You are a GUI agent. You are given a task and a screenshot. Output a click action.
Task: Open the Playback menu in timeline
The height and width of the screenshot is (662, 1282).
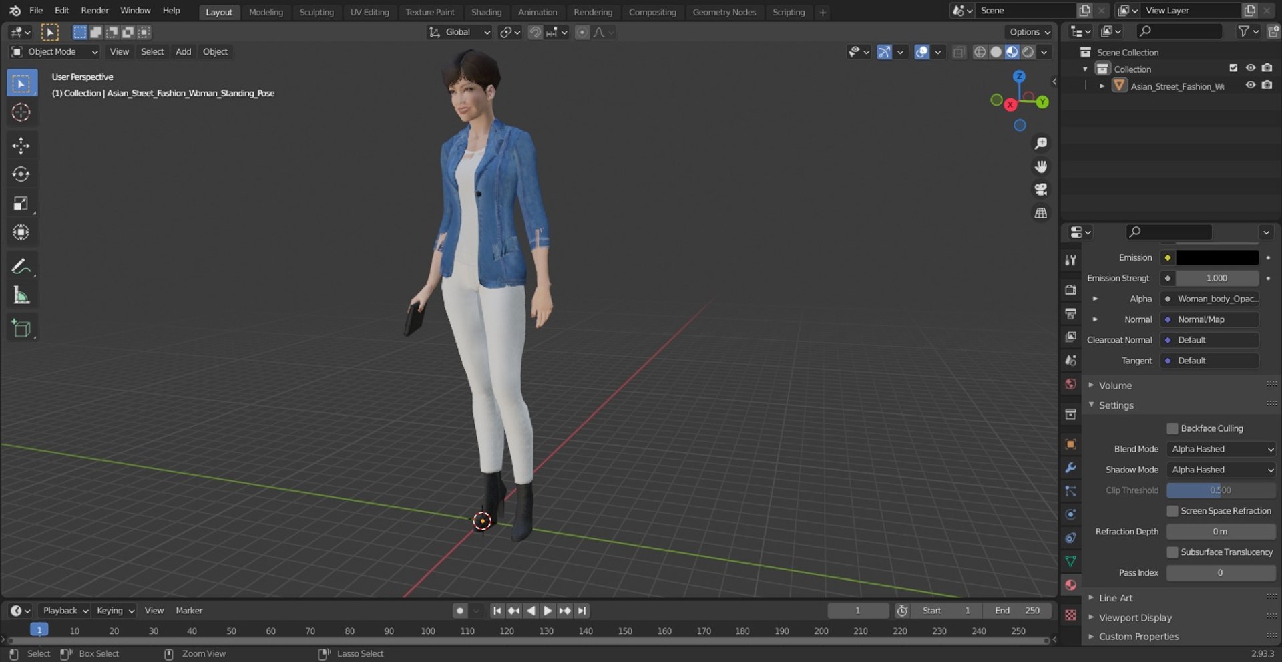pyautogui.click(x=65, y=611)
